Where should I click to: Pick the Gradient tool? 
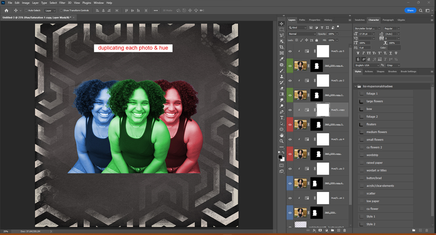click(281, 94)
